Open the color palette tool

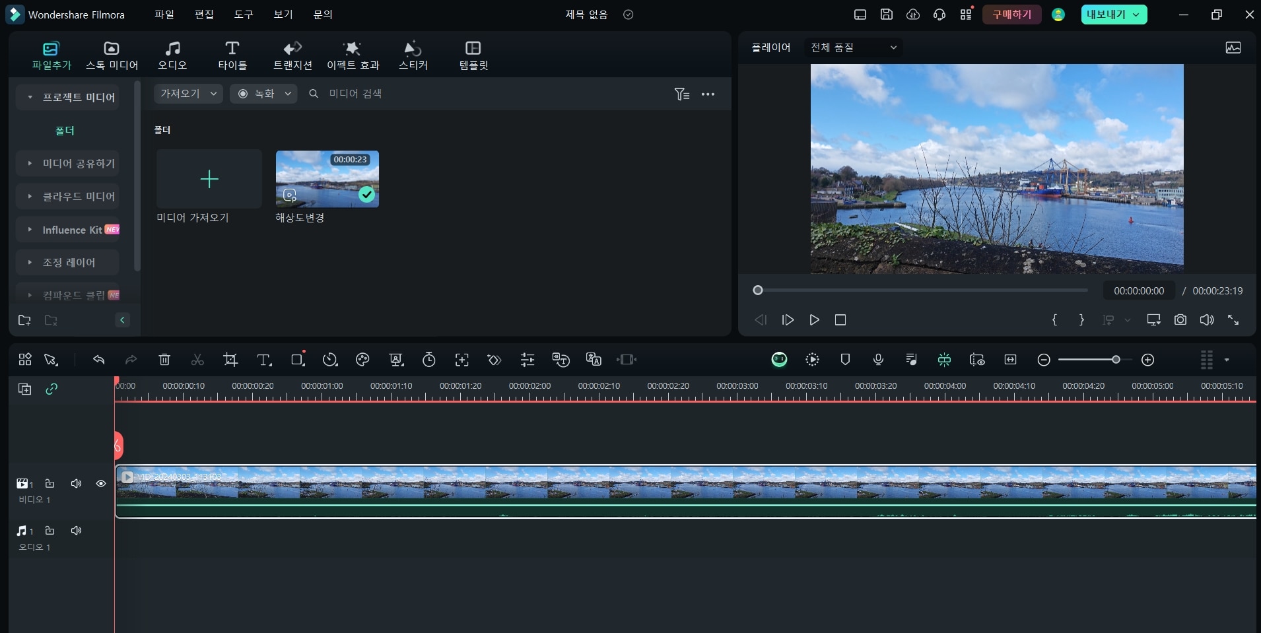(362, 360)
